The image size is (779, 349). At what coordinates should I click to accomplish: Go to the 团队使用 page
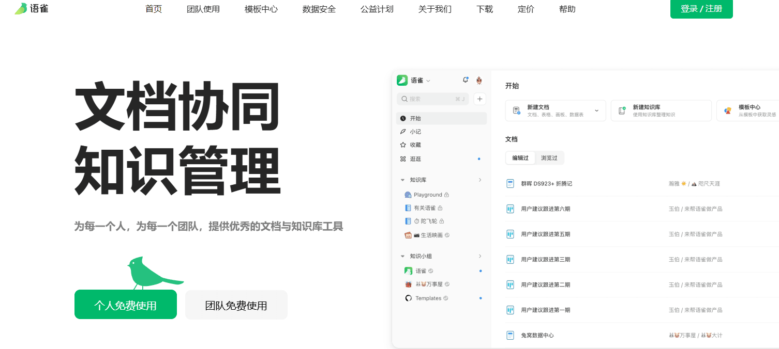pos(203,9)
